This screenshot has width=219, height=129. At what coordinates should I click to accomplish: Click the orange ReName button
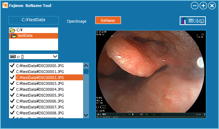(108, 20)
